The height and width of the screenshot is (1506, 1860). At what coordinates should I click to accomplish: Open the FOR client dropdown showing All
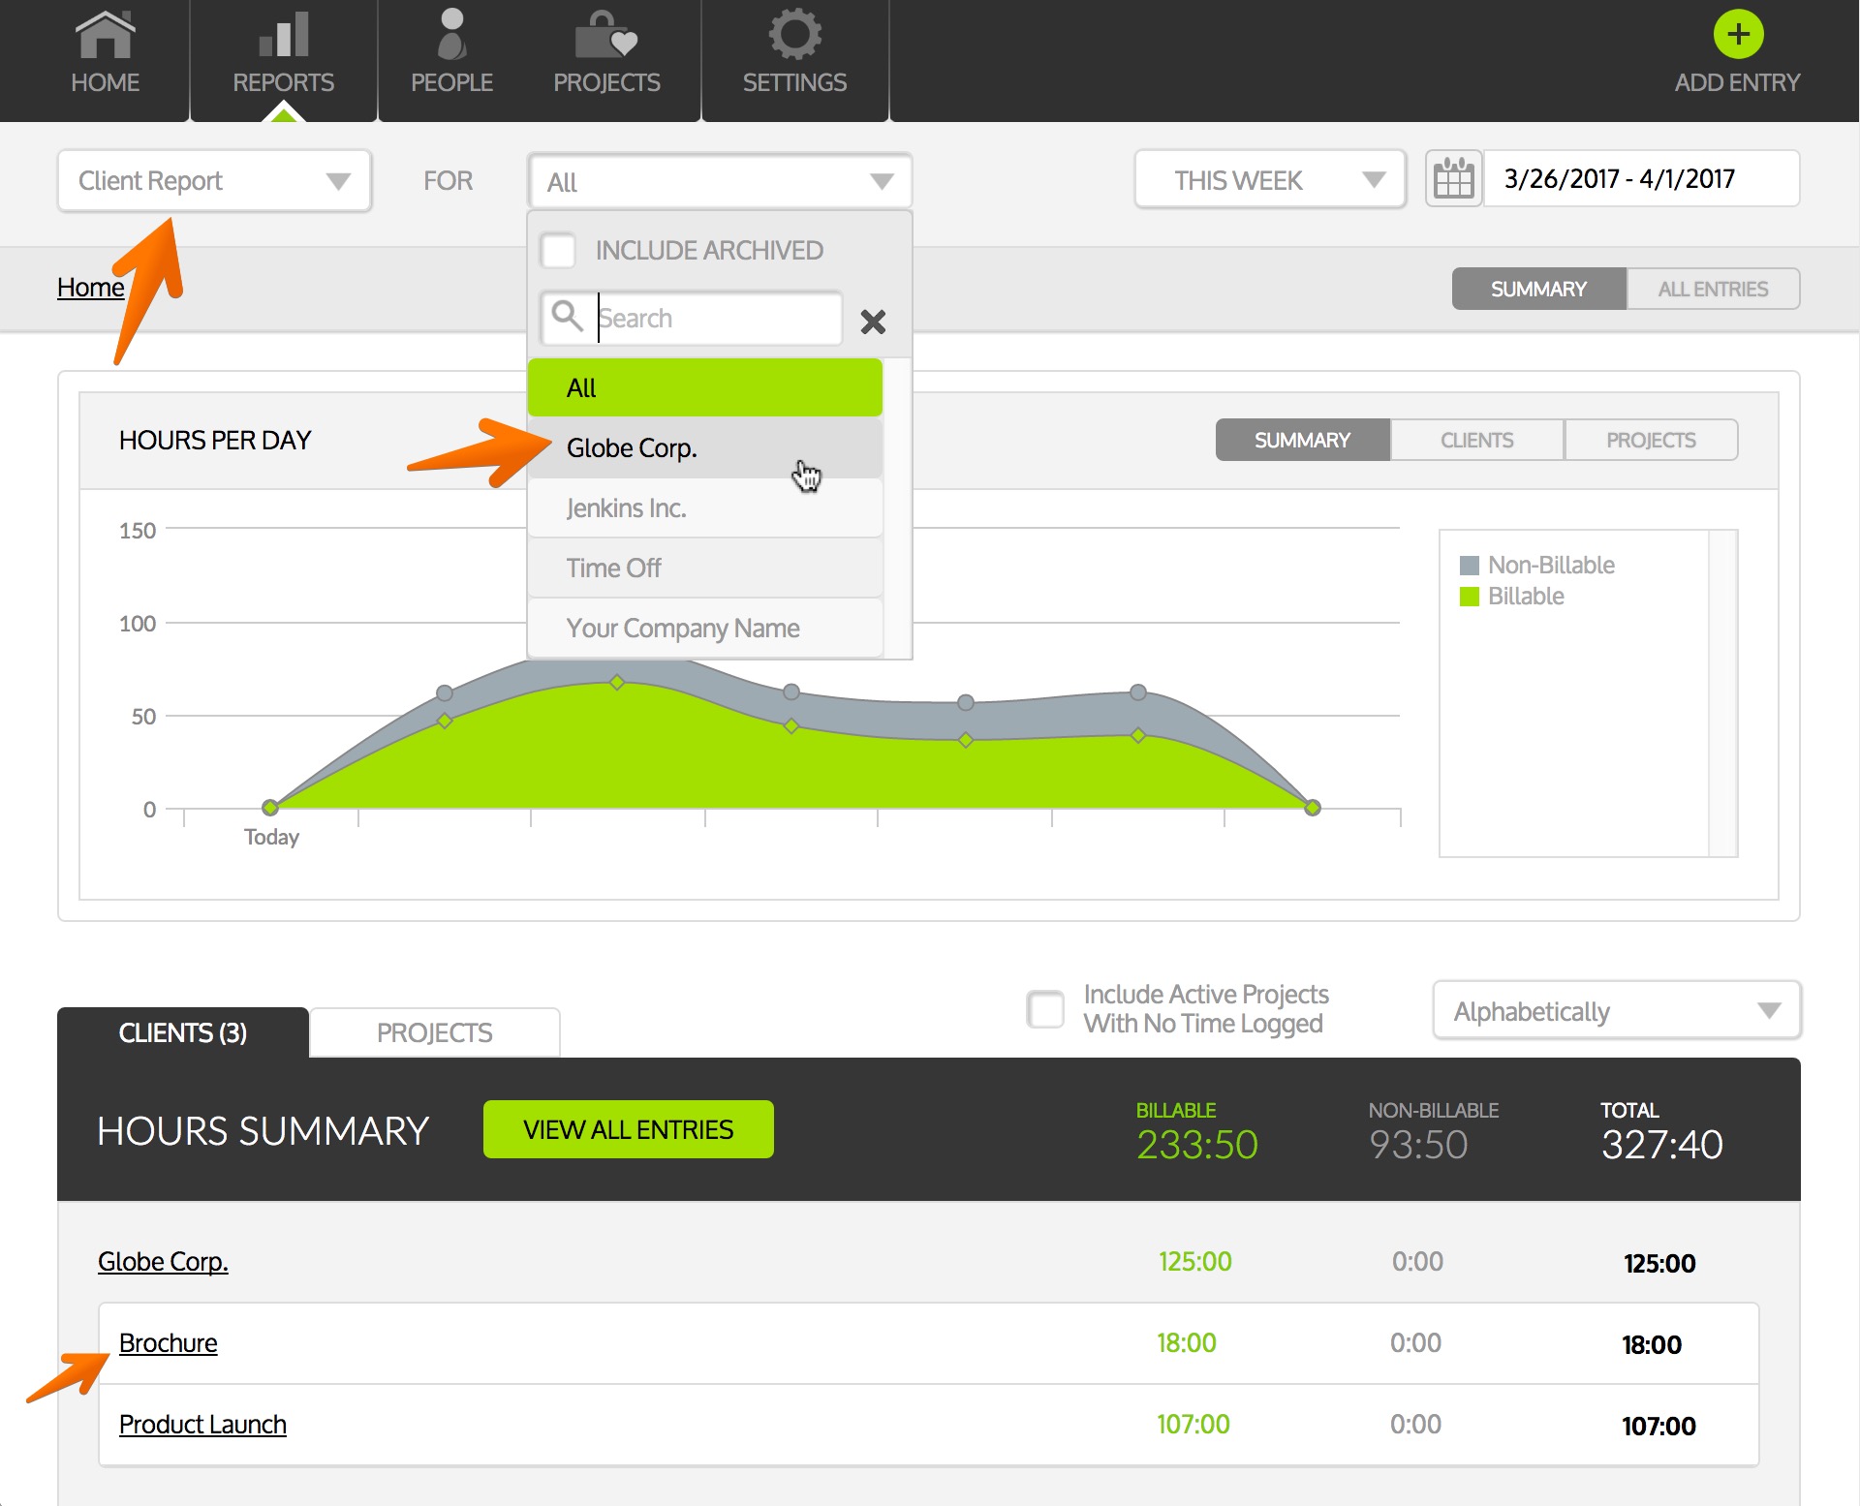point(720,181)
